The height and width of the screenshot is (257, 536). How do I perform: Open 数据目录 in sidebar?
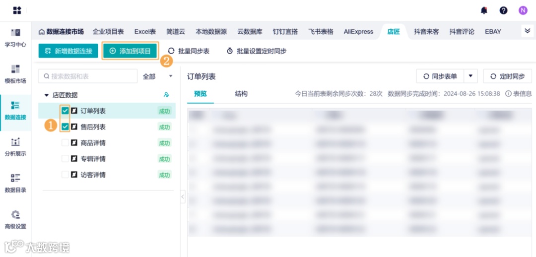click(15, 183)
